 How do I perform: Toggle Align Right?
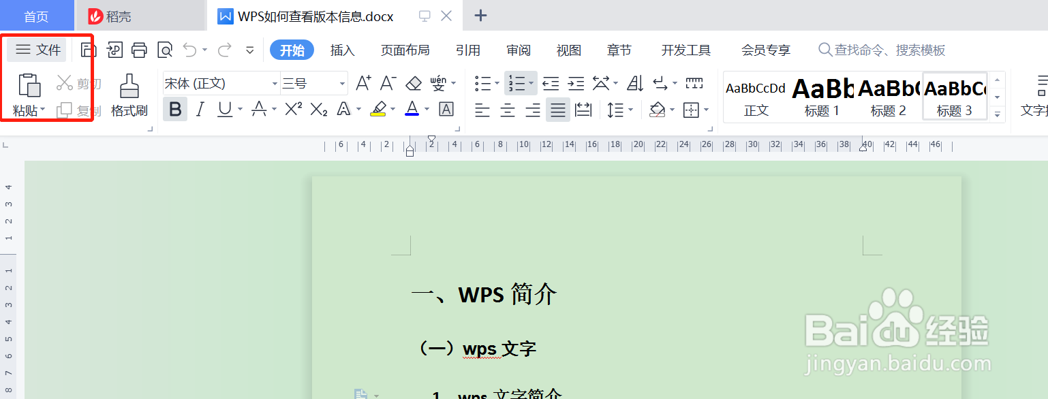533,109
